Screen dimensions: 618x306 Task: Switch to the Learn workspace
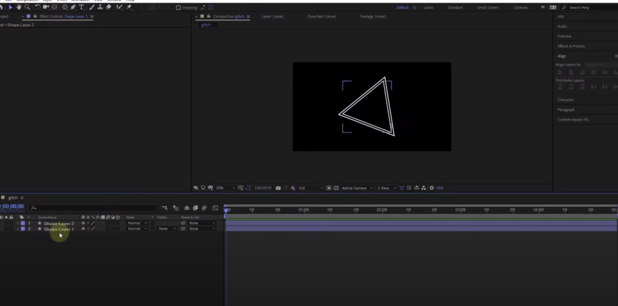[428, 8]
